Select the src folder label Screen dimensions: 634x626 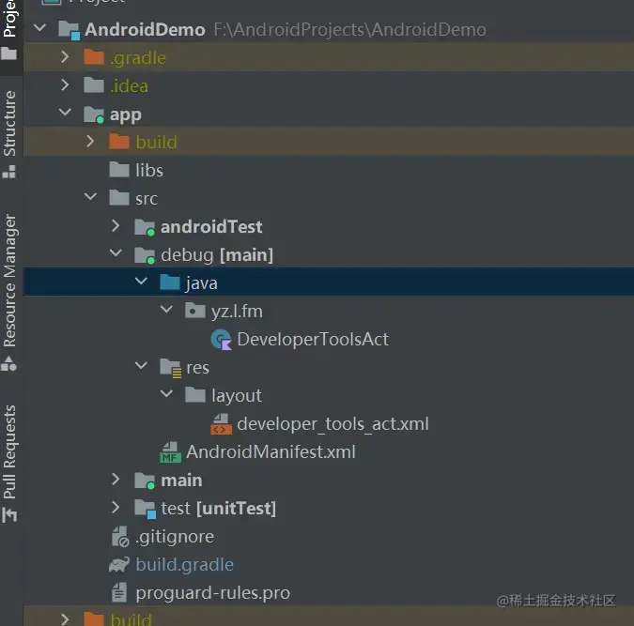point(147,199)
